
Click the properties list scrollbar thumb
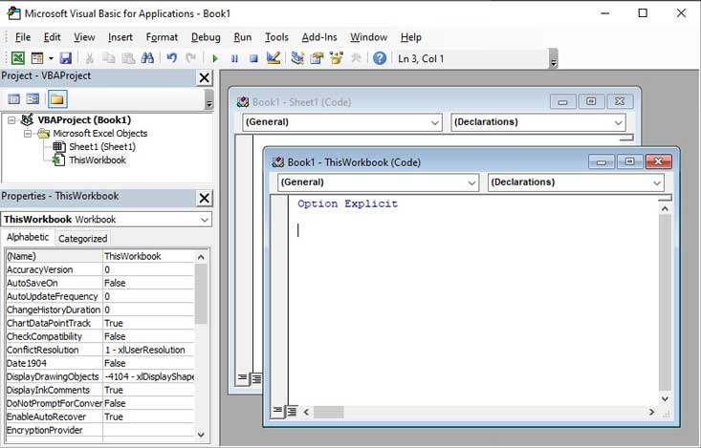pyautogui.click(x=201, y=294)
